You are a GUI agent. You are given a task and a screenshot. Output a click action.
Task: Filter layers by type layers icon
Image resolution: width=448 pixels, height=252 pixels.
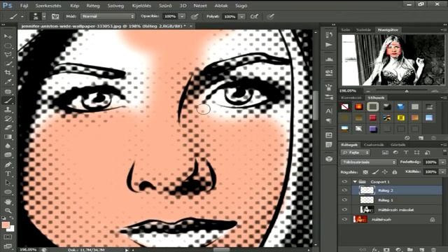click(406, 153)
